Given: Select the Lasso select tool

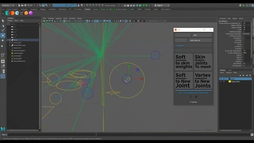Looking at the screenshot, I should click(x=3, y=25).
